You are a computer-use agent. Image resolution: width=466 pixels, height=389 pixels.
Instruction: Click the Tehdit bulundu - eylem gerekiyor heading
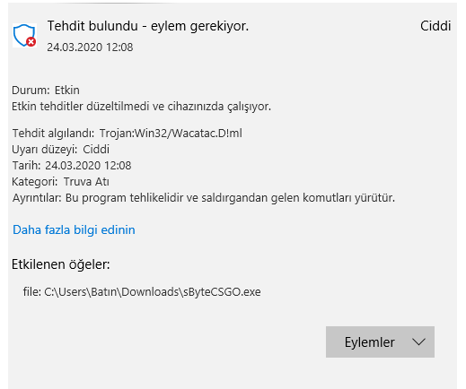click(x=148, y=26)
